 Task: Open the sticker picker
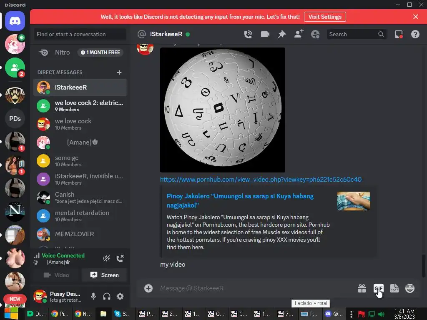click(394, 288)
